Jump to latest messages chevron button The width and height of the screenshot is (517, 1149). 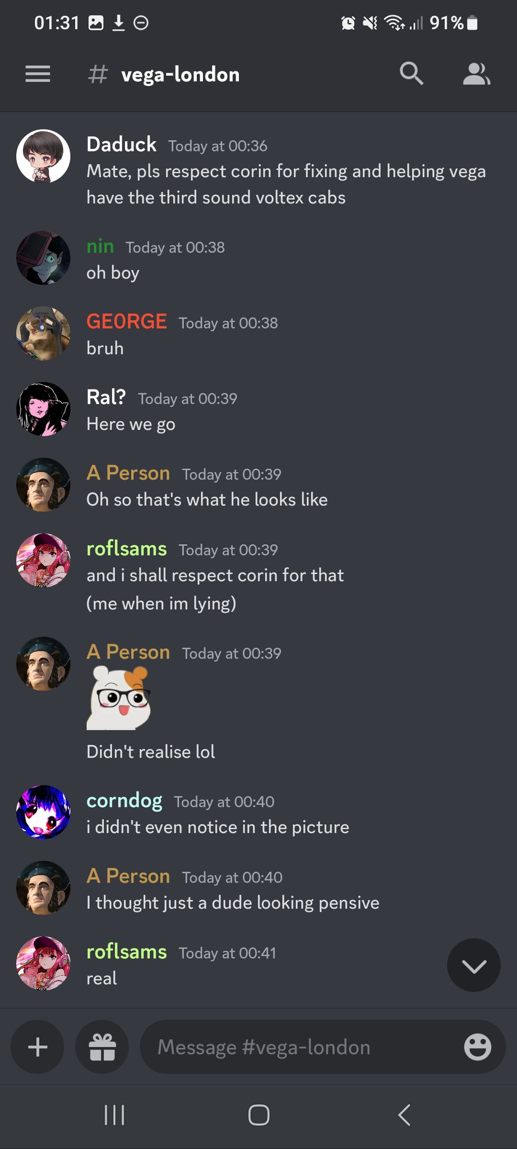474,965
